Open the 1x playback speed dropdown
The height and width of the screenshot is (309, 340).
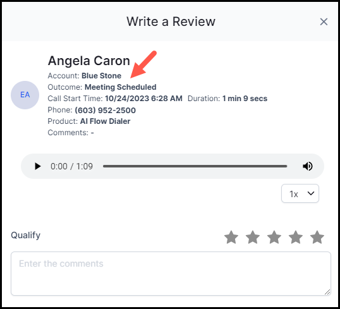tap(300, 193)
